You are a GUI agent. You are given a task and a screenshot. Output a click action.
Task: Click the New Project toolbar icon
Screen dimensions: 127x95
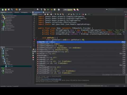click(x=6, y=9)
